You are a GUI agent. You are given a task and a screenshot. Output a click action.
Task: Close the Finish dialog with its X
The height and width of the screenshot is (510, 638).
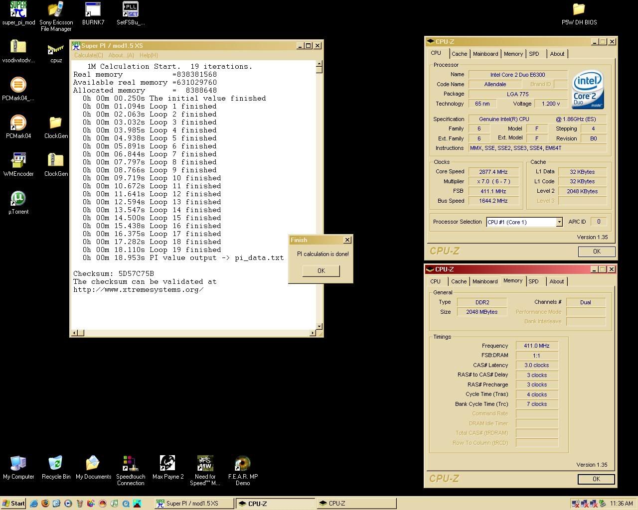coord(347,240)
